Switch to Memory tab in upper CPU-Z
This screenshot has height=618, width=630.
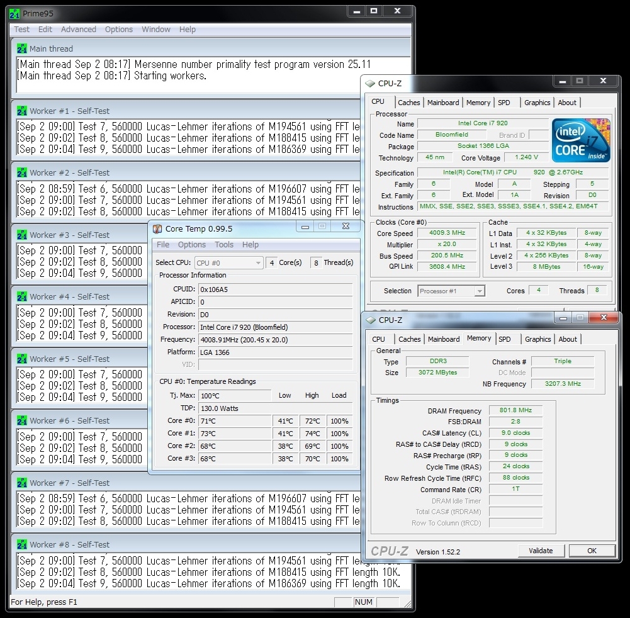tap(478, 103)
